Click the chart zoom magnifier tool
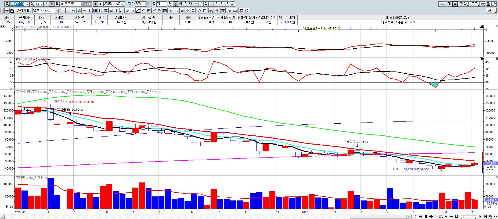 coord(211,11)
